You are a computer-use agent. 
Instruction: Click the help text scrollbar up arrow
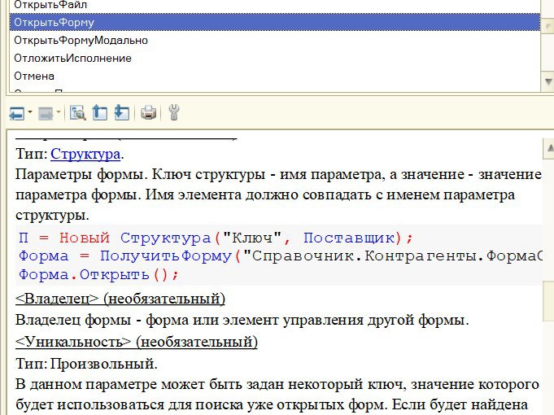pos(548,149)
